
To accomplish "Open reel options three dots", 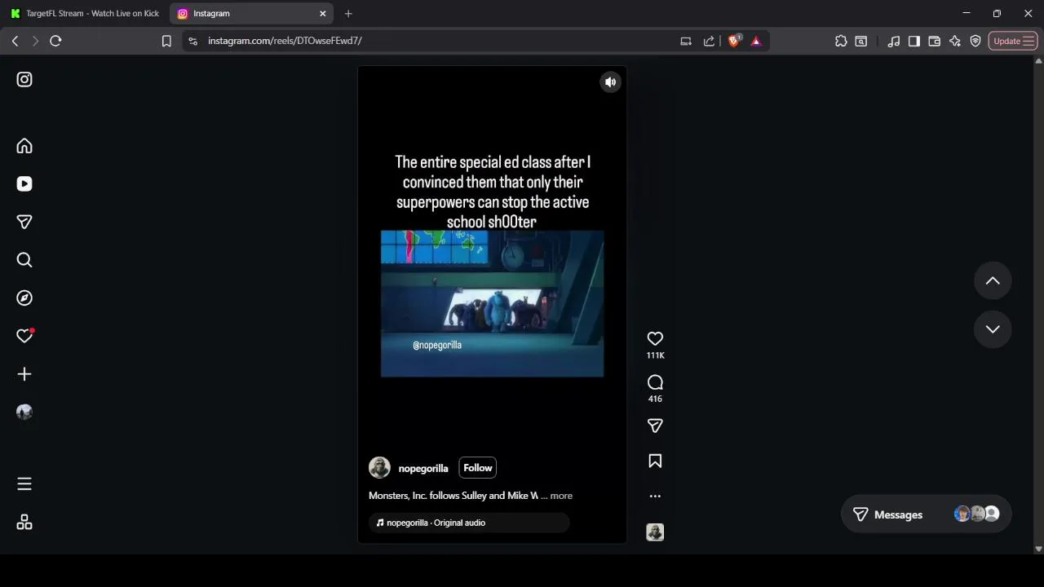I will [655, 496].
